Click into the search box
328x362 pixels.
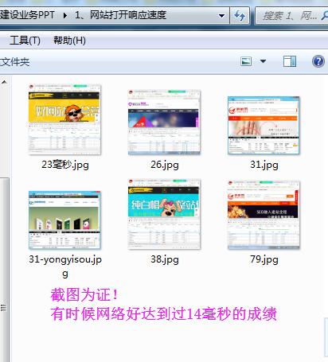pos(289,16)
